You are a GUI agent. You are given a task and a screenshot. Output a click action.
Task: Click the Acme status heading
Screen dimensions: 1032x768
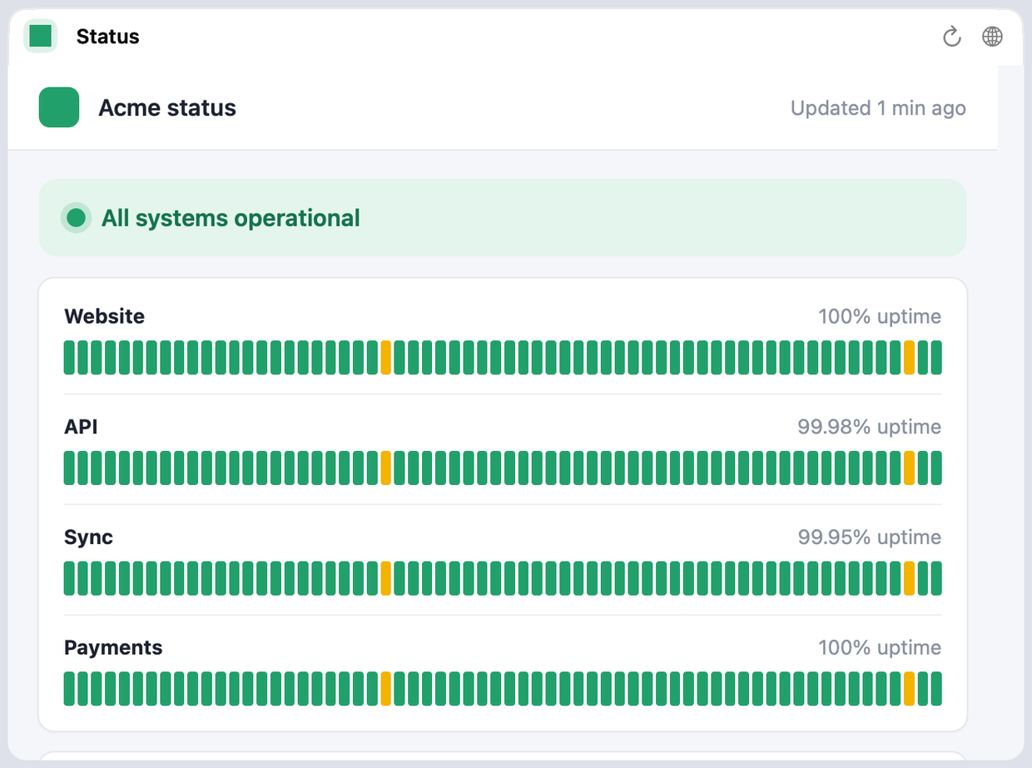click(x=167, y=107)
